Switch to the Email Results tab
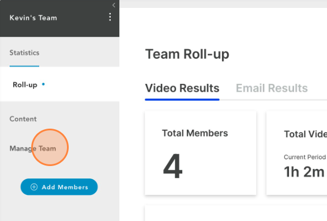 coord(272,88)
